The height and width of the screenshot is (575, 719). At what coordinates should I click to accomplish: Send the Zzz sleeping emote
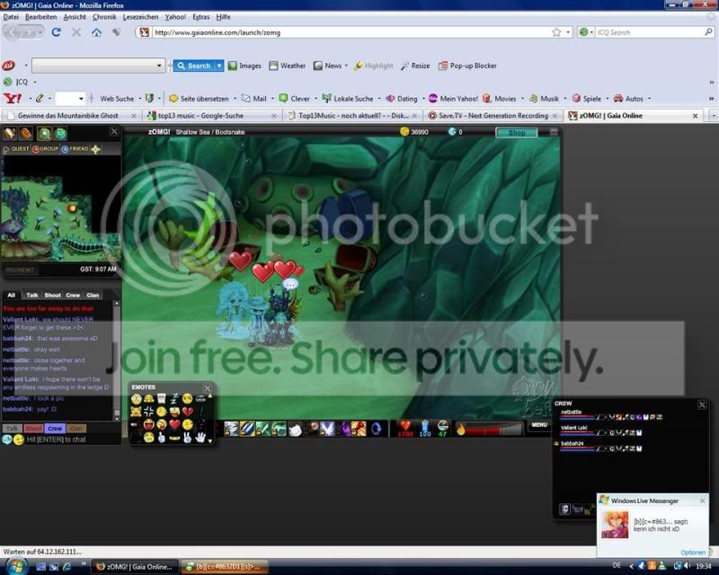click(174, 399)
